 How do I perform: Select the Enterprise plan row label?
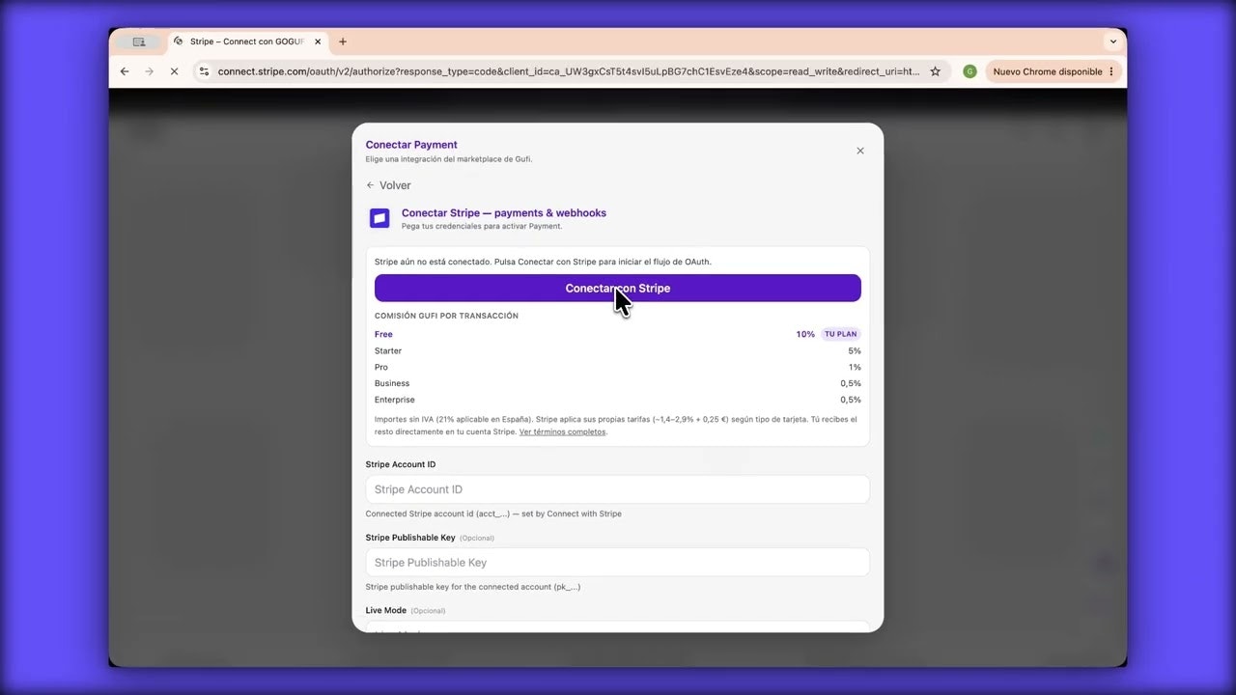pyautogui.click(x=395, y=400)
